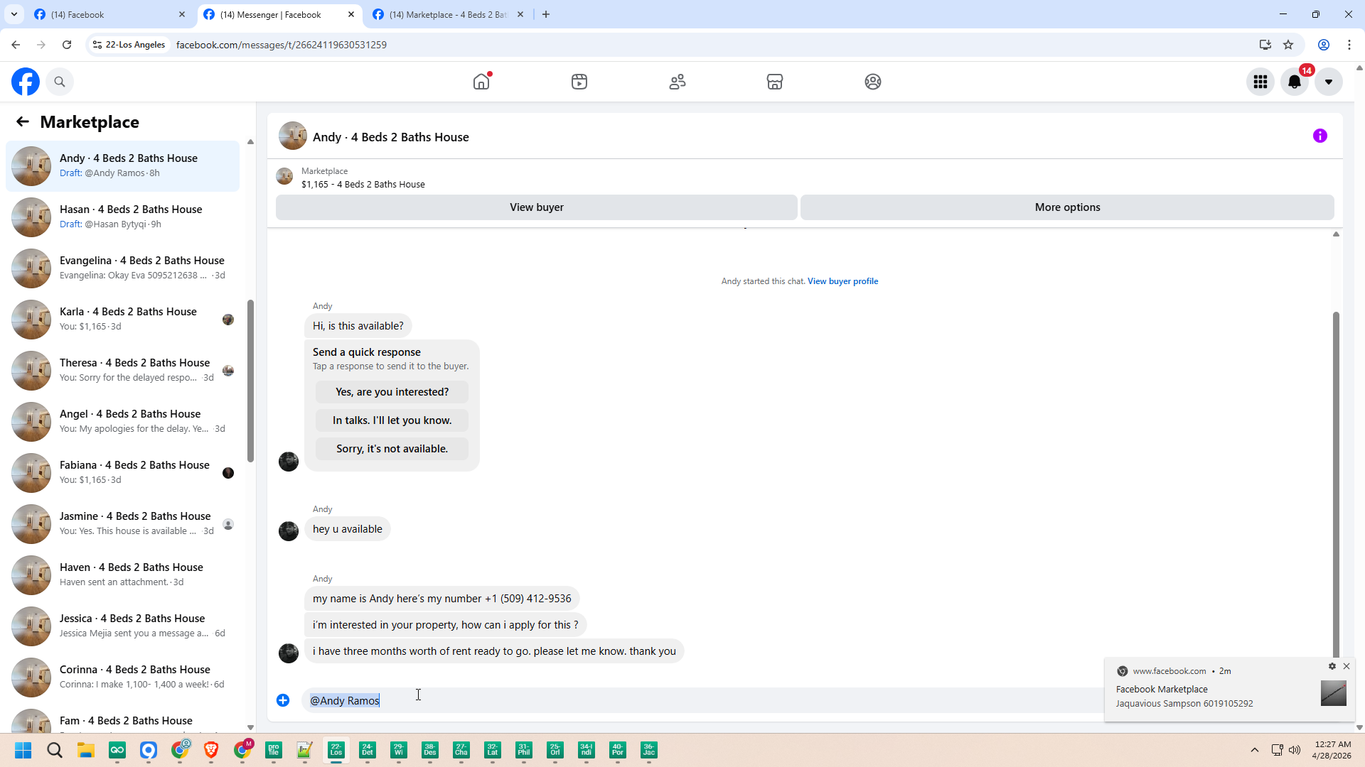Screen dimensions: 1365x767
Task: Open Jasmine conversation in chat list
Action: [x=122, y=524]
